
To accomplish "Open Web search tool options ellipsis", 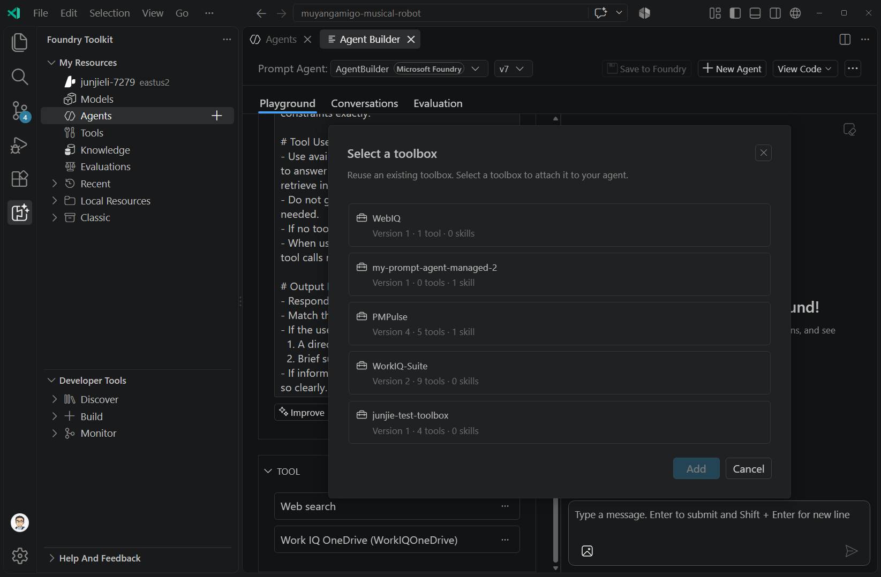I will coord(505,506).
